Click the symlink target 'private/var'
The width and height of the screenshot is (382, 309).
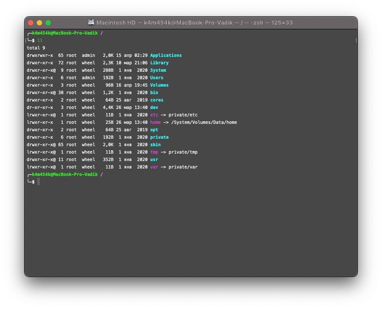(x=183, y=167)
